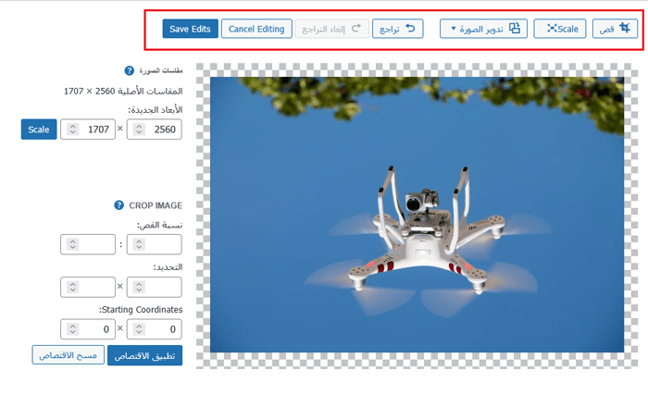The width and height of the screenshot is (648, 395).
Task: Apply the crop with تطبيق الاقتصاص button
Action: 145,355
